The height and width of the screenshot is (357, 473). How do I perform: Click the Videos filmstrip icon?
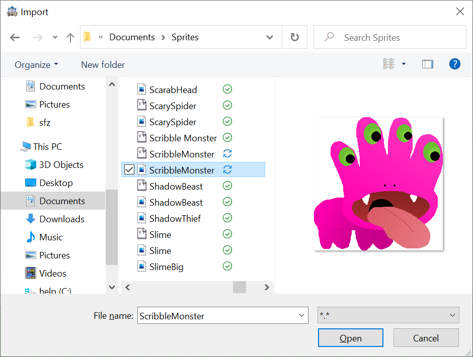[31, 273]
